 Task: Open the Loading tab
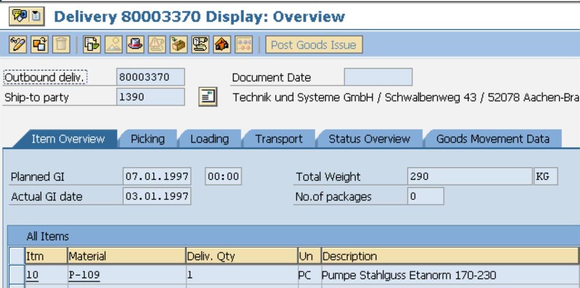click(209, 139)
